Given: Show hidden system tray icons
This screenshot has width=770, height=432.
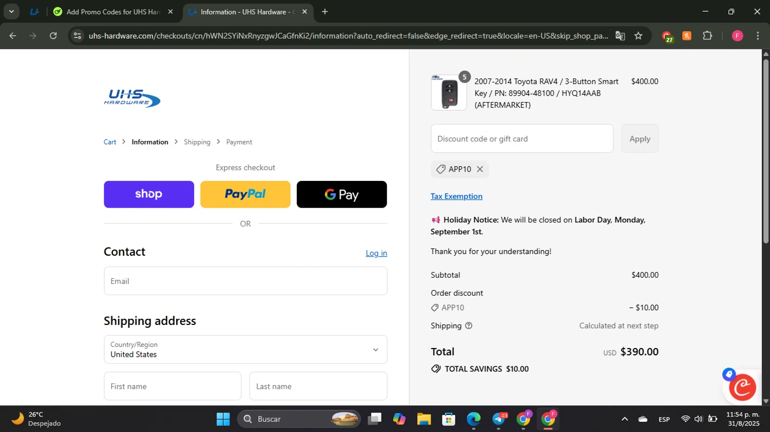Looking at the screenshot, I should [x=625, y=419].
